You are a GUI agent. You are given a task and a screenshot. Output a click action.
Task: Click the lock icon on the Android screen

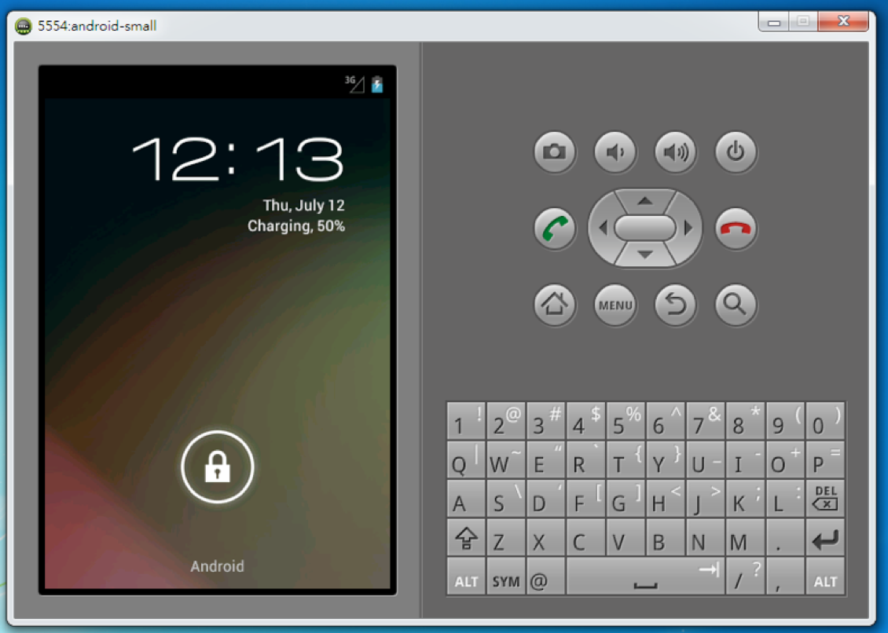pyautogui.click(x=218, y=467)
